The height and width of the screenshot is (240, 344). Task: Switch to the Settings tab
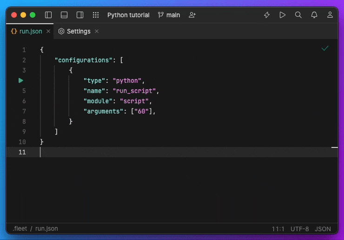tap(79, 32)
